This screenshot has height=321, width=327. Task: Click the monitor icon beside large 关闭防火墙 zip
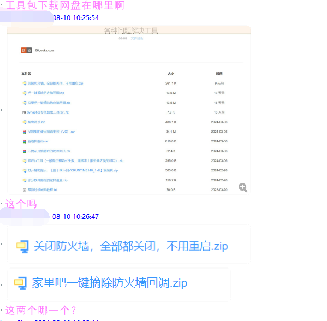click(22, 247)
